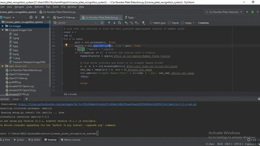Screen dimensions: 260x146
Task: Open the Terminal tool window button
Action: click(50, 140)
